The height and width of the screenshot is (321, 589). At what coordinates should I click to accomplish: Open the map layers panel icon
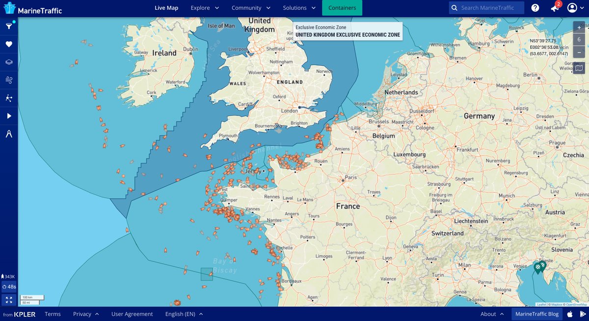pyautogui.click(x=9, y=62)
